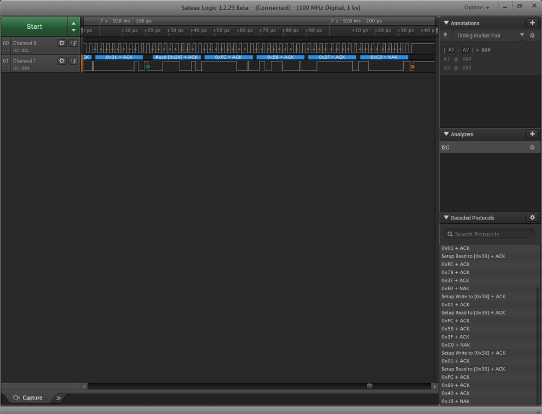Screen dimensions: 542x414
Task: Add a new annotation with plus
Action: pos(532,23)
